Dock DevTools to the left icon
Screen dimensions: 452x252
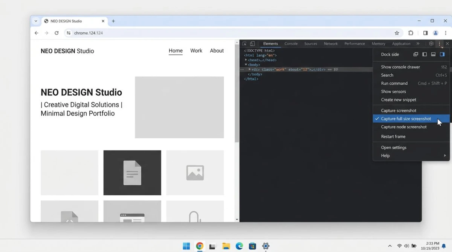point(425,54)
